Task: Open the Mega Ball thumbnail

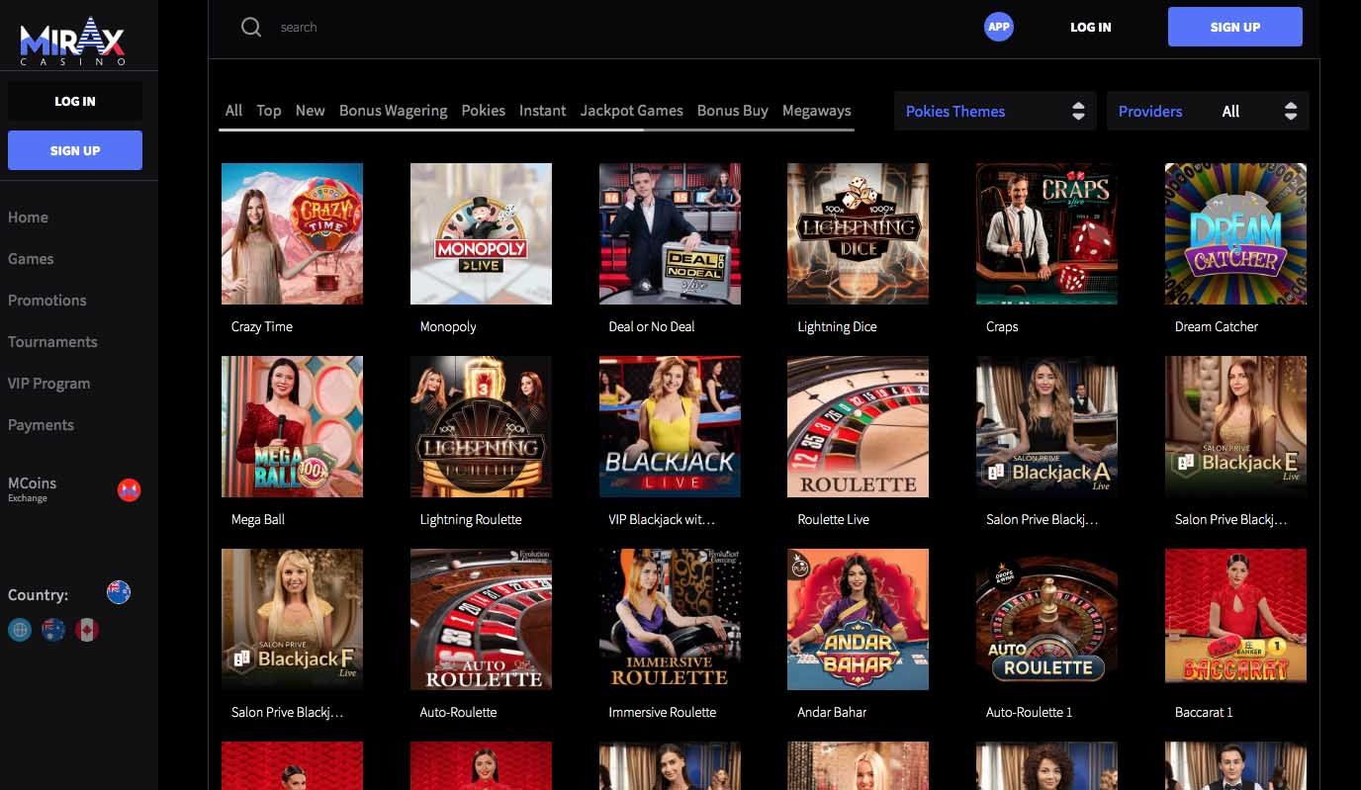Action: tap(292, 426)
